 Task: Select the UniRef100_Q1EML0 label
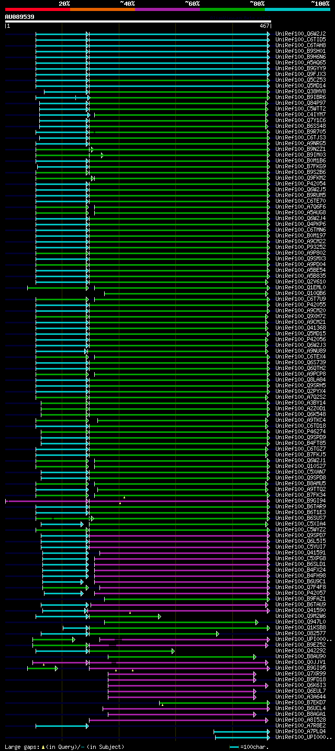[x=300, y=287]
